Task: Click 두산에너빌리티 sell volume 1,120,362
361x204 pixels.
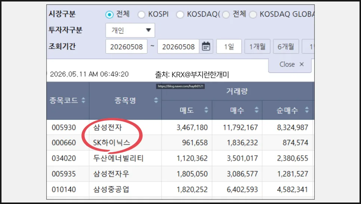Action: (192, 158)
